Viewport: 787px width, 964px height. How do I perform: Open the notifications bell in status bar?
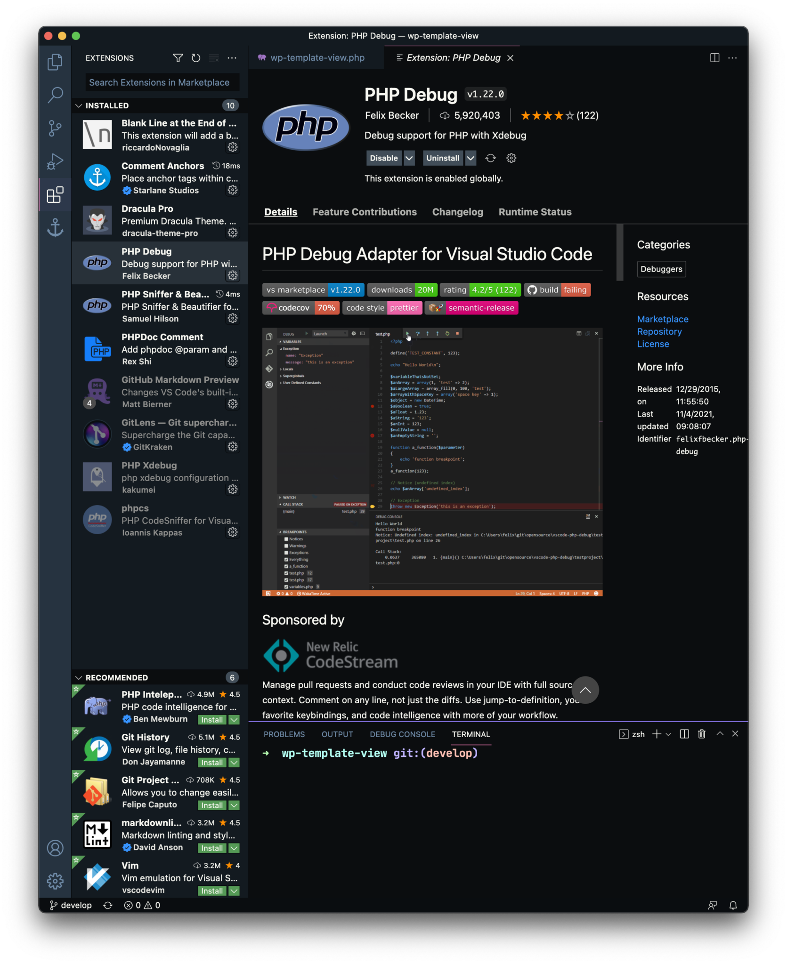click(x=733, y=905)
